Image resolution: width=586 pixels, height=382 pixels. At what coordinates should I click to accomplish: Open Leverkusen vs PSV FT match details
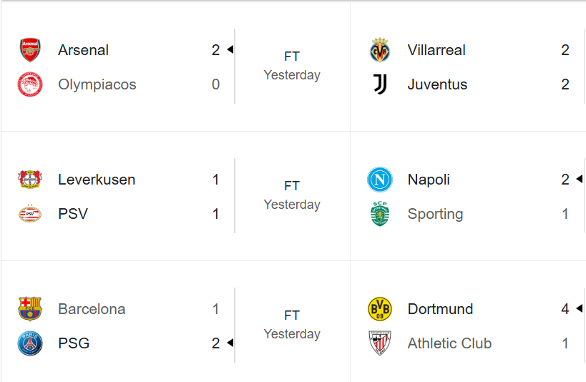[x=292, y=187]
